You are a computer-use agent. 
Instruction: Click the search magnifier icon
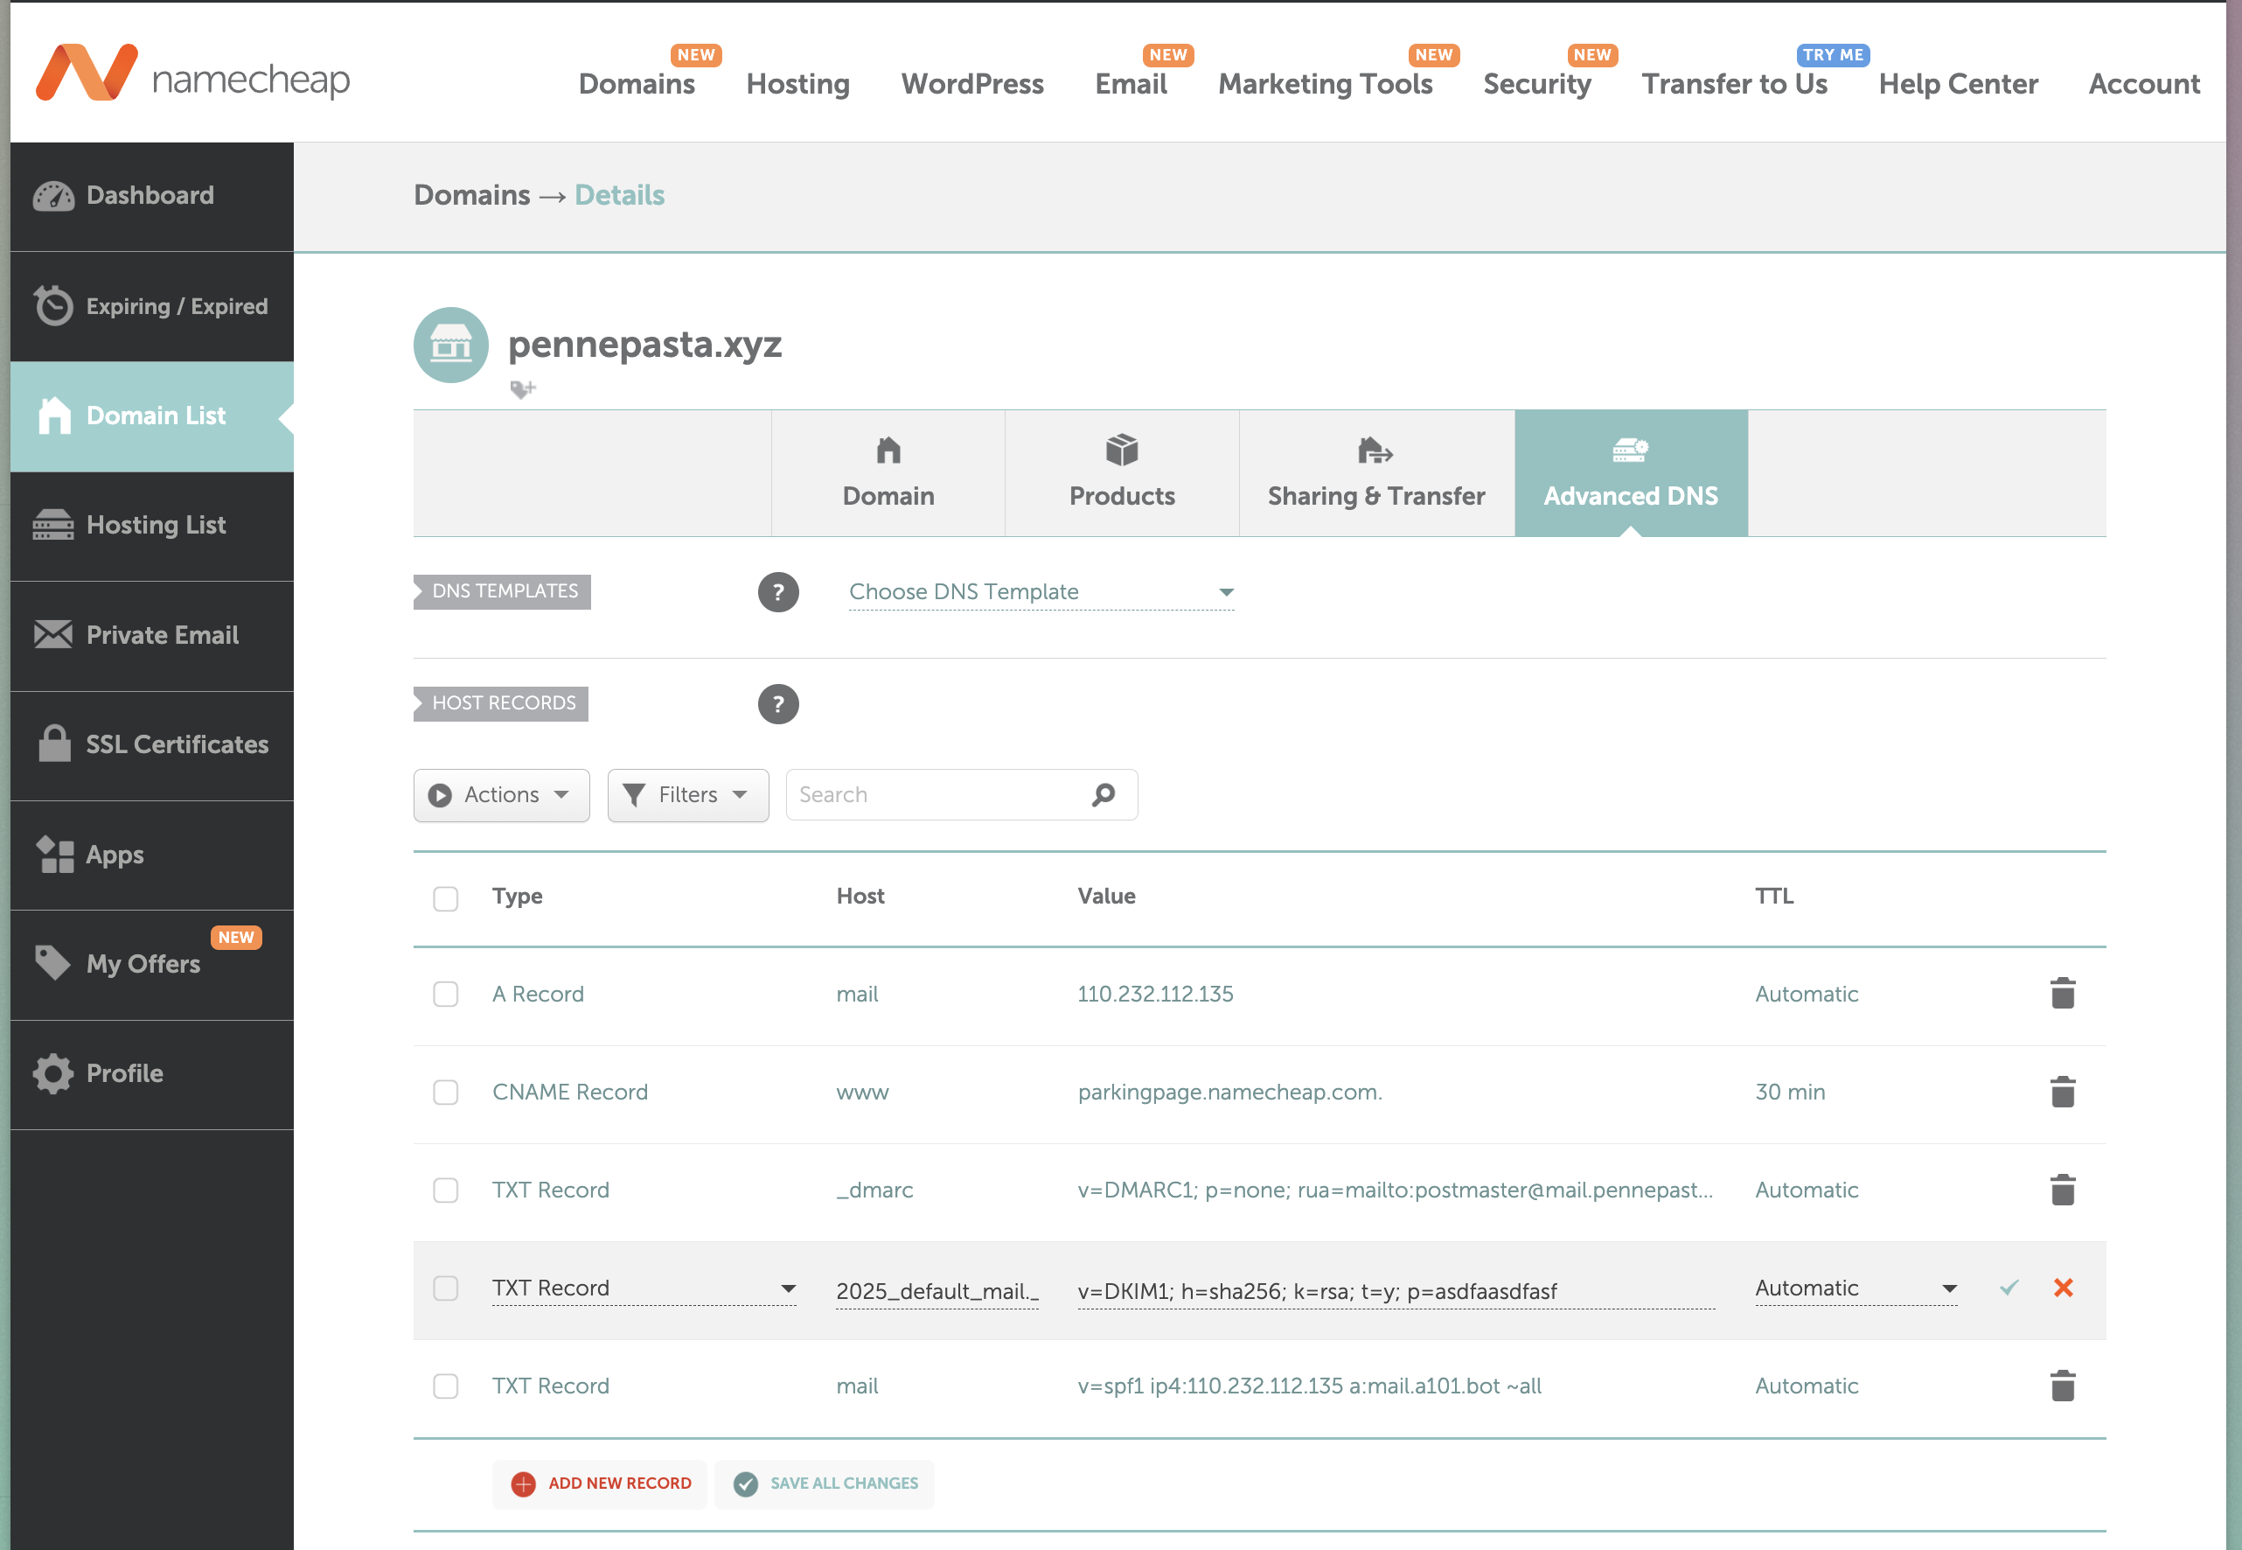[x=1104, y=795]
